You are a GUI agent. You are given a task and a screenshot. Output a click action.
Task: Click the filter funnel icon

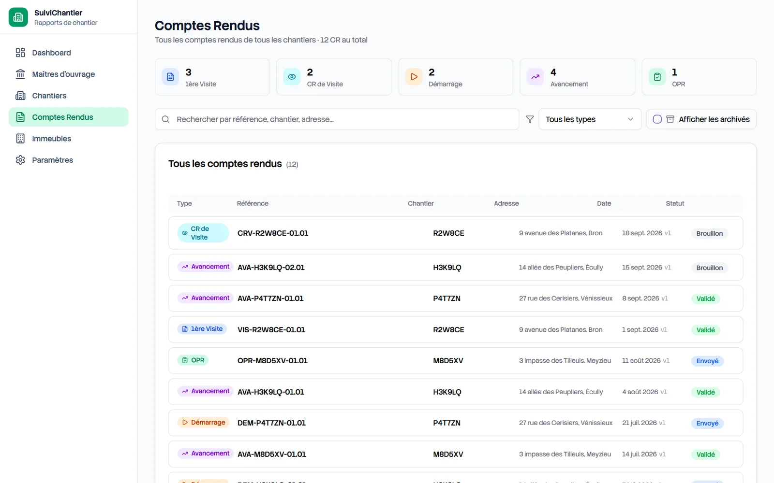pos(530,119)
